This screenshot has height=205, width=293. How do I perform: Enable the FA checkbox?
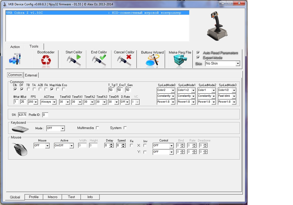[x=46, y=89]
